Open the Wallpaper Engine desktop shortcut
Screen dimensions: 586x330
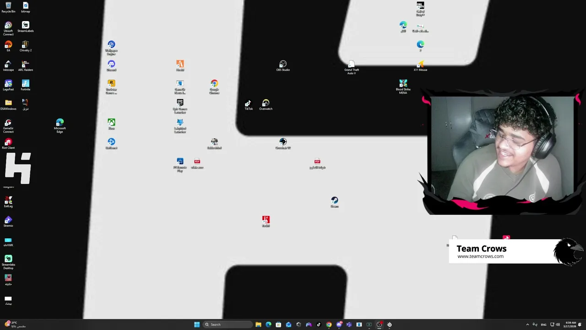[x=111, y=48]
